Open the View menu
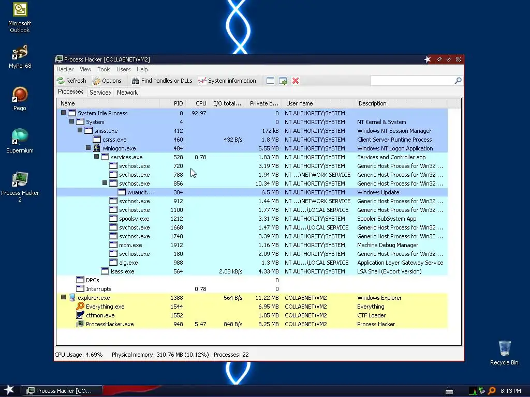The image size is (530, 397). coord(85,69)
